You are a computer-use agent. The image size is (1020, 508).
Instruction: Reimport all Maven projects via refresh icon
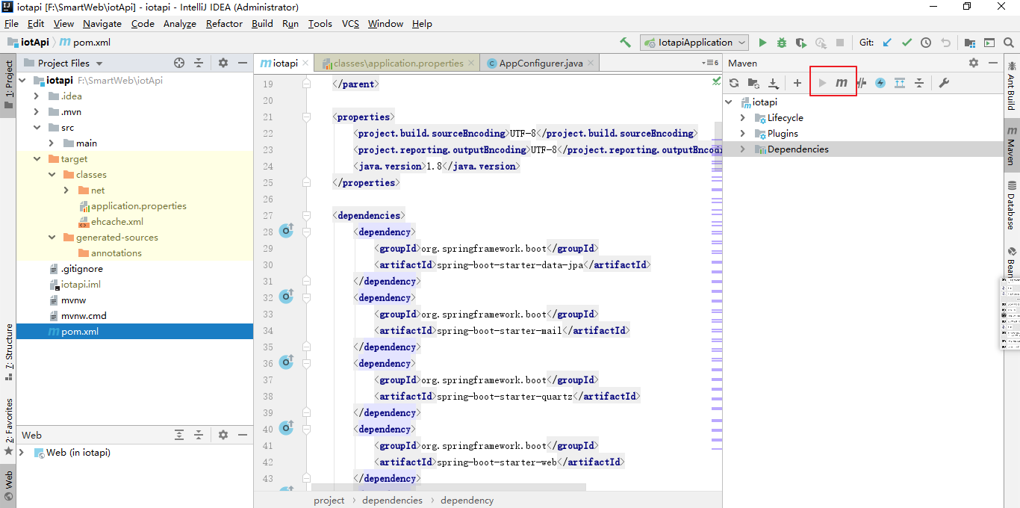(x=734, y=83)
